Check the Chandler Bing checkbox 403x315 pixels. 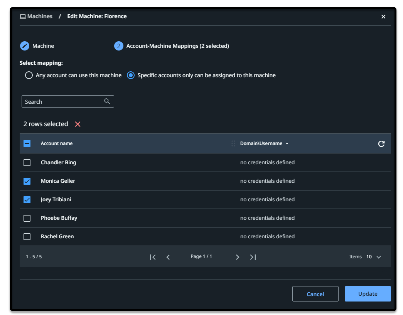point(27,163)
